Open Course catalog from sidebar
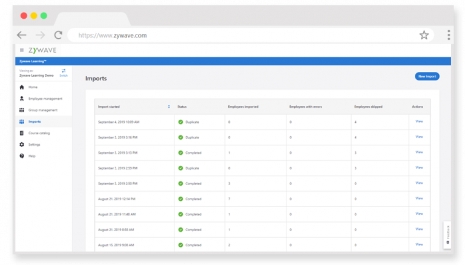 pyautogui.click(x=39, y=133)
